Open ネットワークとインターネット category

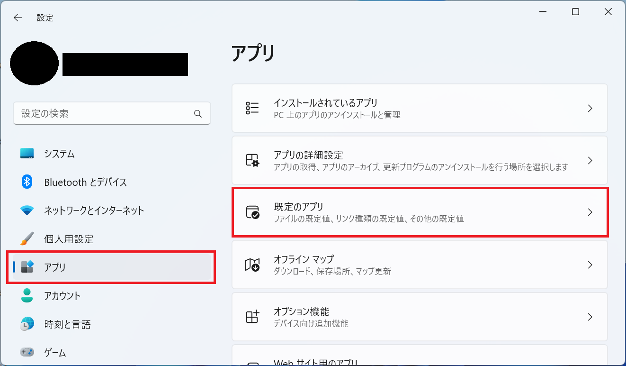(112, 210)
